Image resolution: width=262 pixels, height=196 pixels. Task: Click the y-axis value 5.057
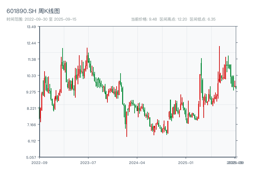pyautogui.click(x=31, y=157)
